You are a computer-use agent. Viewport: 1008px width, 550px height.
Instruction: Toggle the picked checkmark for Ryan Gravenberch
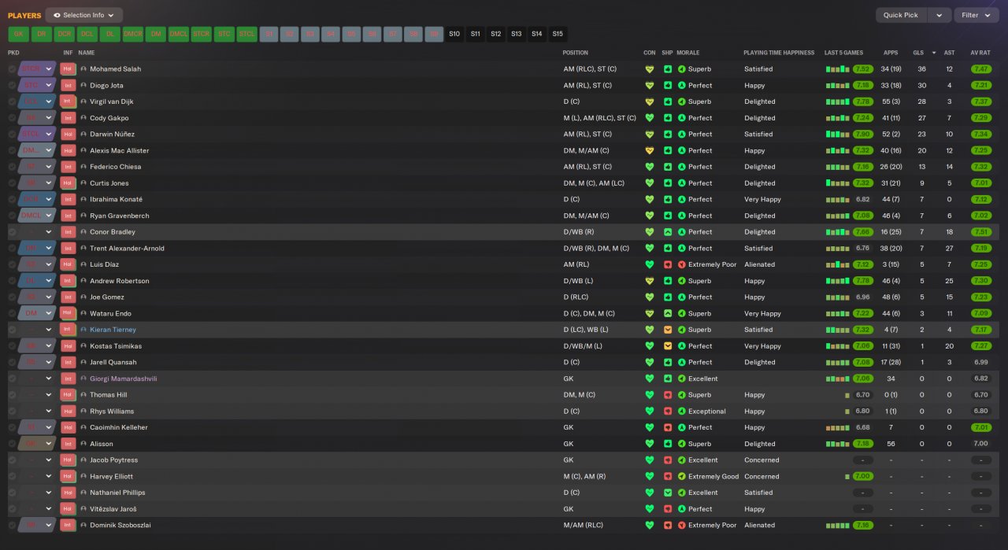12,216
